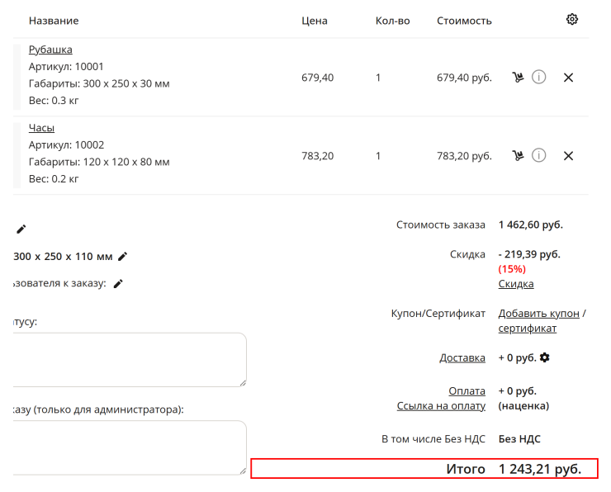
Task: Click cart icon in Часы row
Action: (518, 155)
